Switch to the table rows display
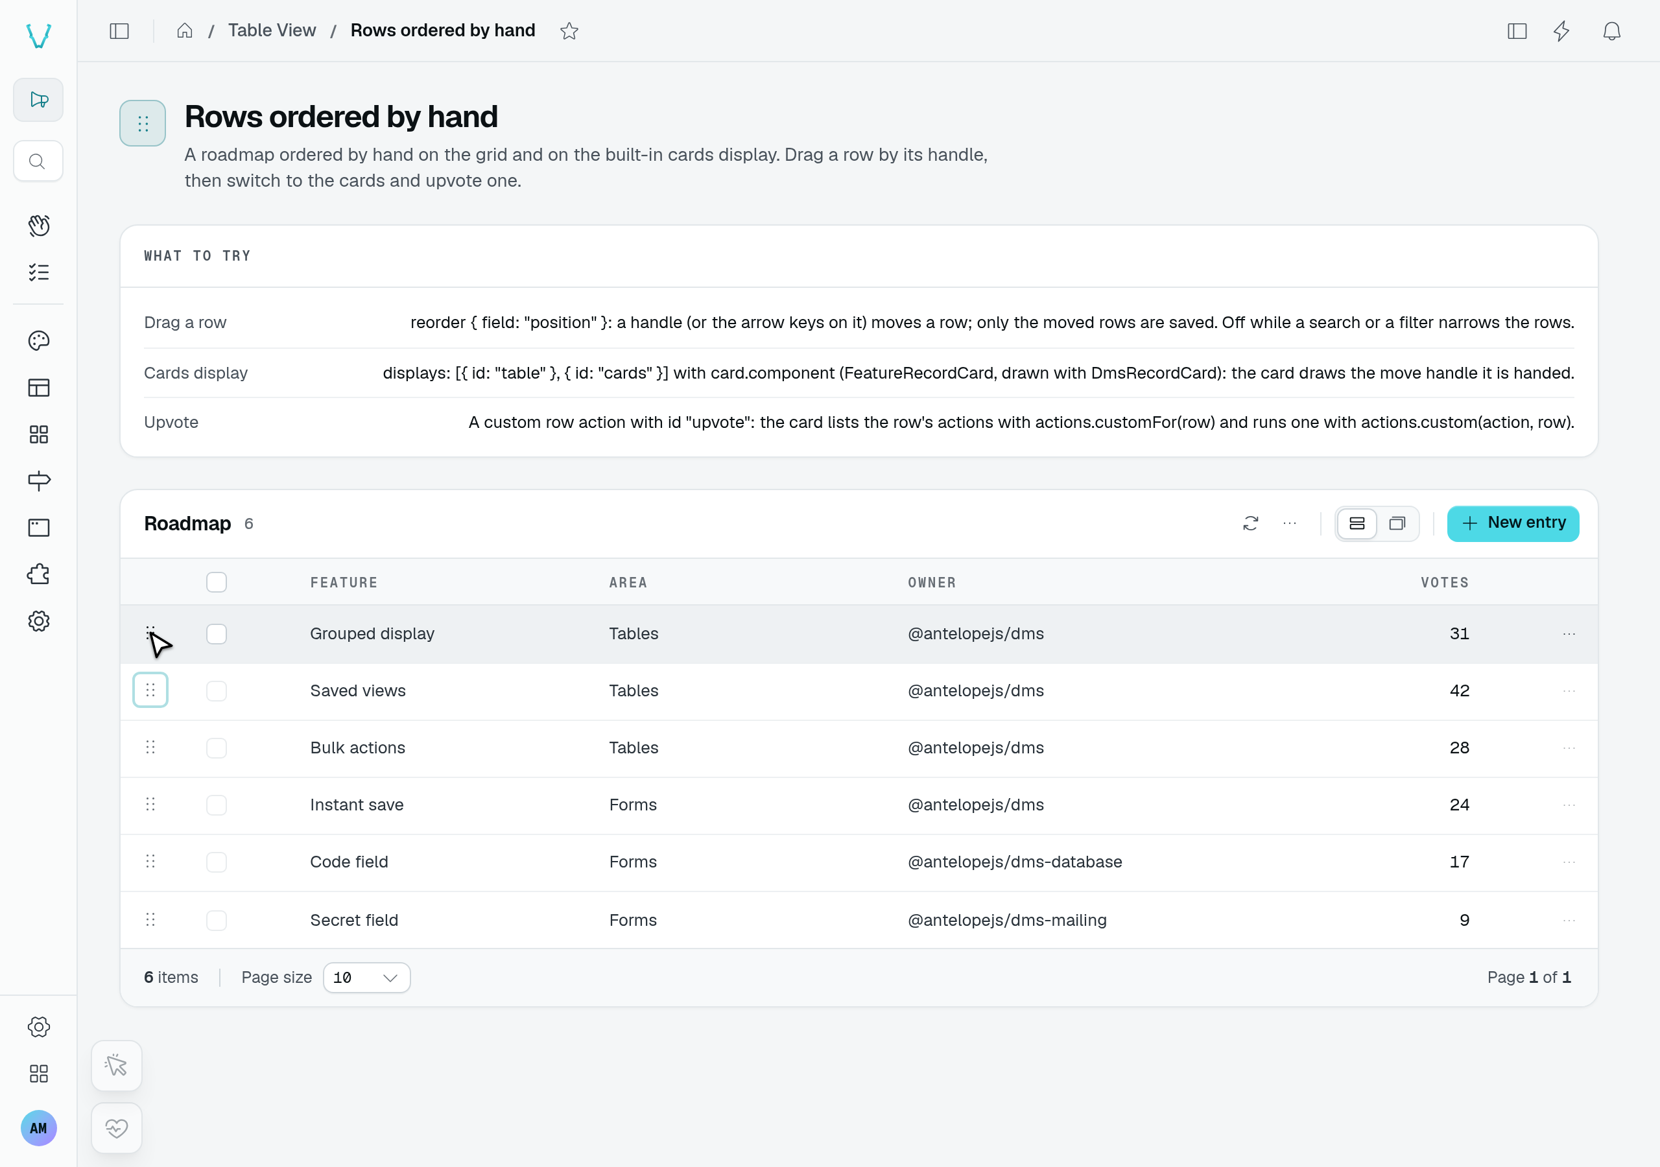 point(1357,523)
